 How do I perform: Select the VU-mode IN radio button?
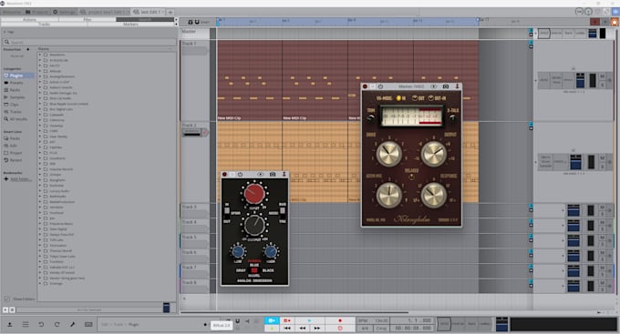tap(398, 98)
